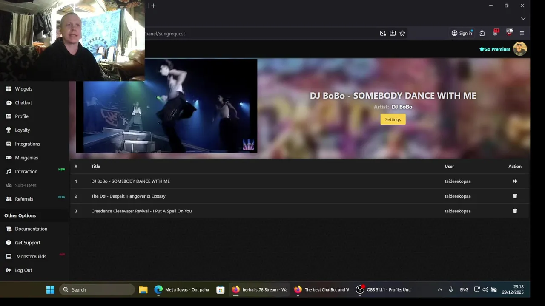Click the extension icon with red 11 badge
The image size is (545, 306).
click(496, 33)
